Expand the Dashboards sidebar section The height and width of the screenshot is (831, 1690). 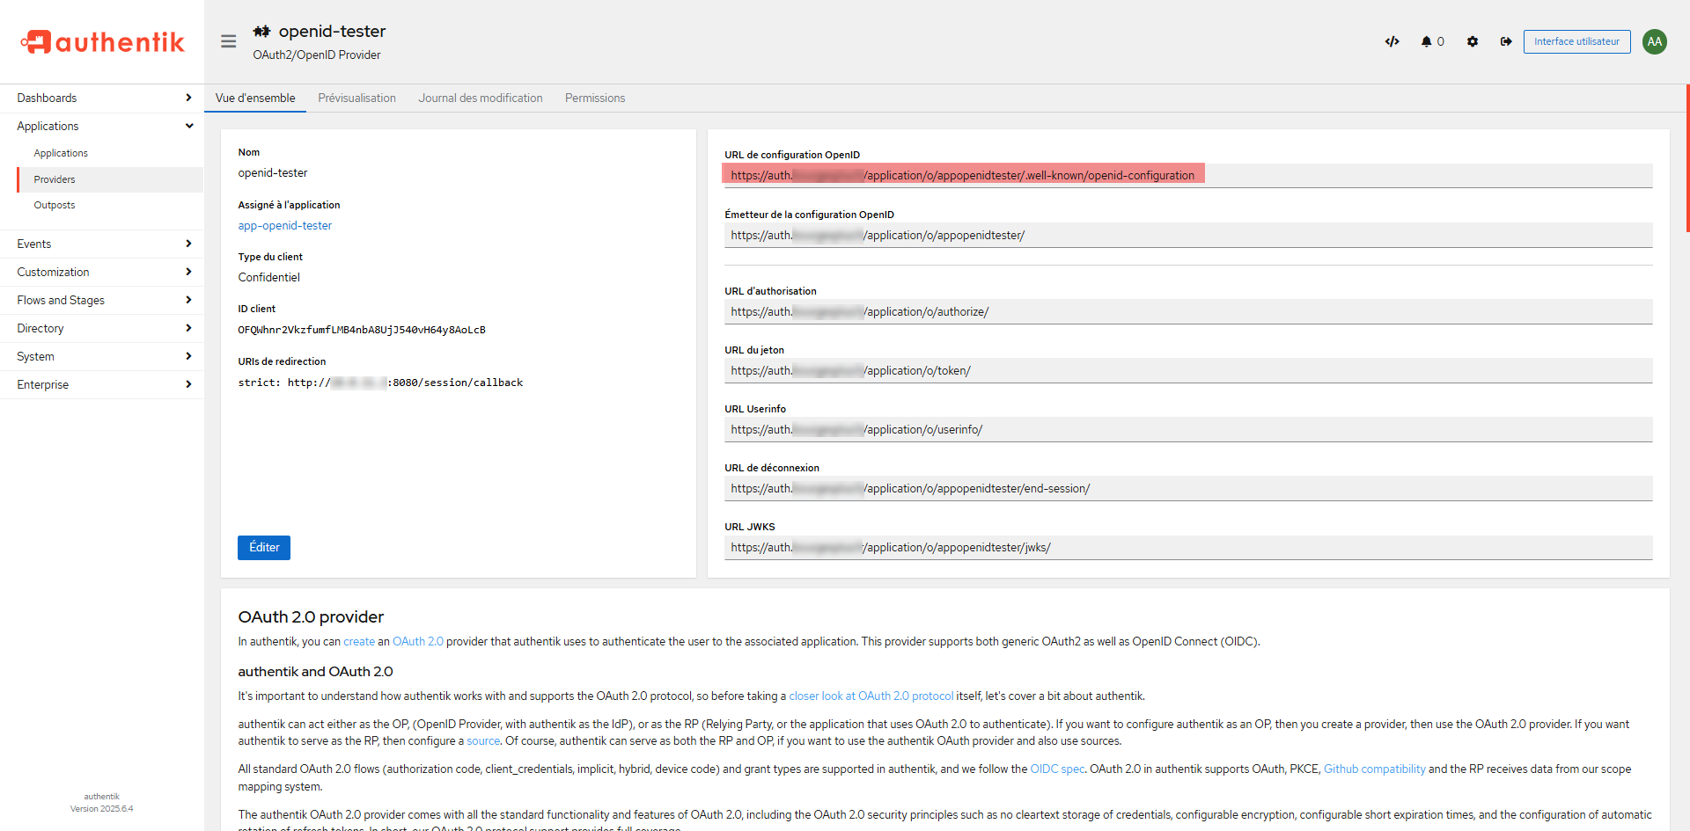(101, 98)
